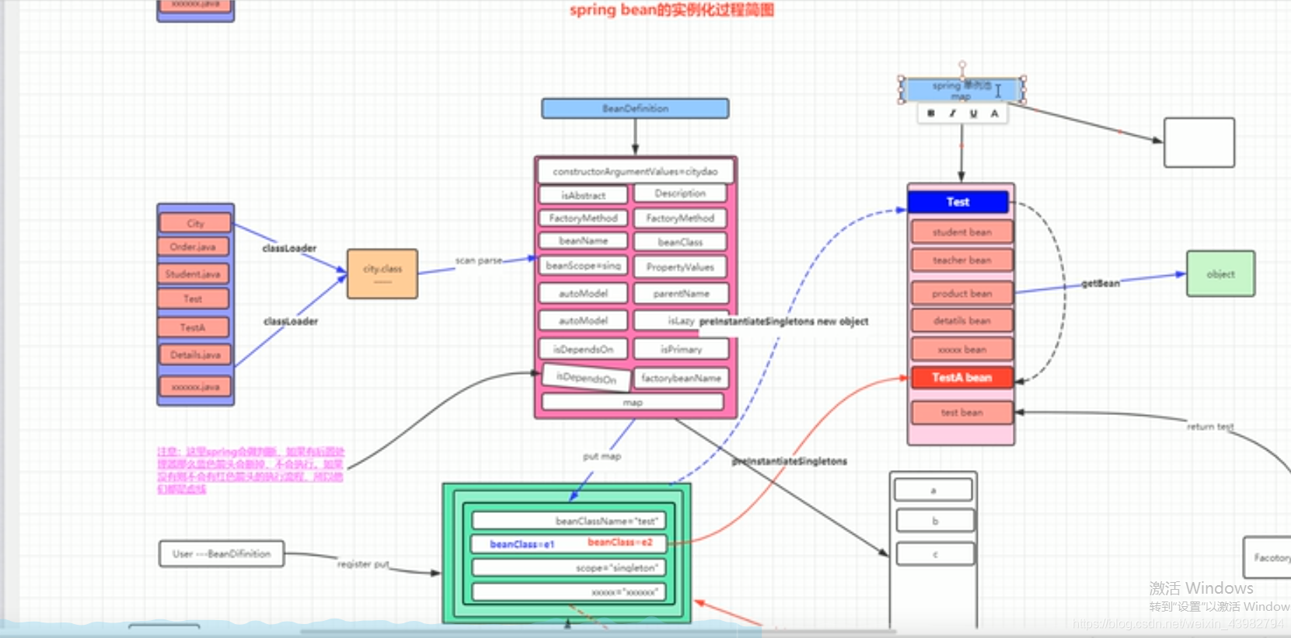The image size is (1291, 638).
Task: Toggle underline in floating text toolbar
Action: (x=973, y=113)
